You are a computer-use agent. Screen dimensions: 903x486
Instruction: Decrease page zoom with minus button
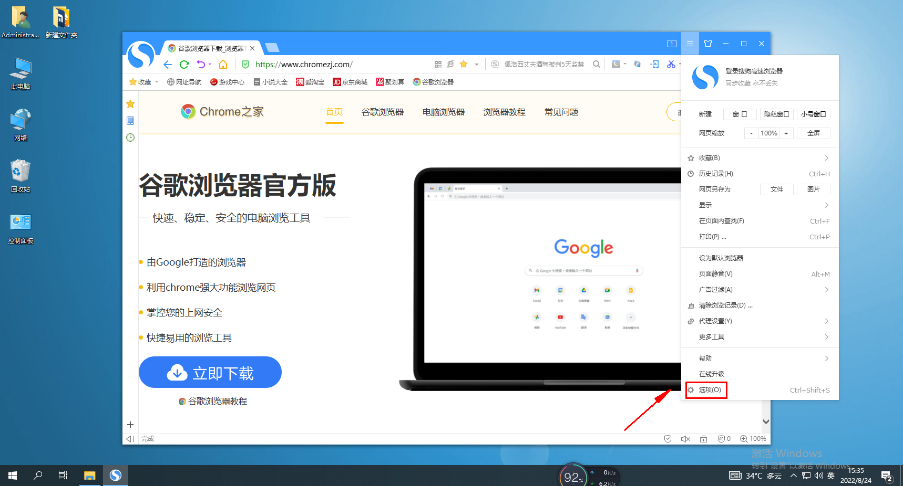[751, 133]
